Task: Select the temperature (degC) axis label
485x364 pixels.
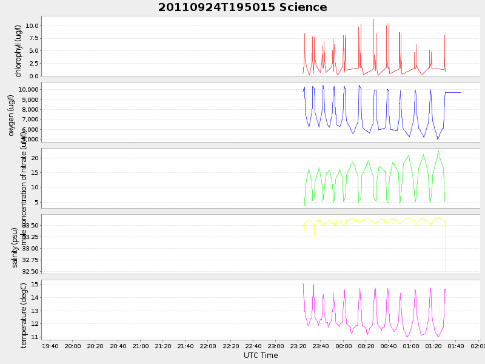Action: click(24, 314)
